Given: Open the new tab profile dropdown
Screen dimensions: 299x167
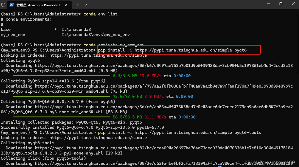Looking at the screenshot, I should [x=86, y=5].
